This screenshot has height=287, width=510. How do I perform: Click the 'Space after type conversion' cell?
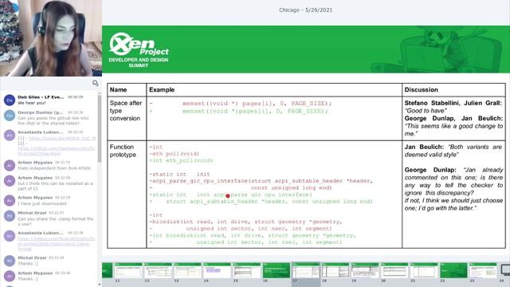[127, 119]
